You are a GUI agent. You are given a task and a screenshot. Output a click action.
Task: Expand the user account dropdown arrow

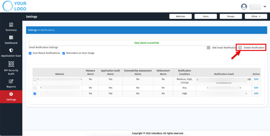tap(265, 7)
